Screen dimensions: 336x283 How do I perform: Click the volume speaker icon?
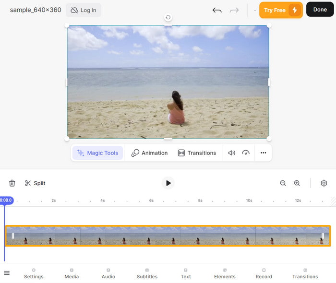click(232, 153)
